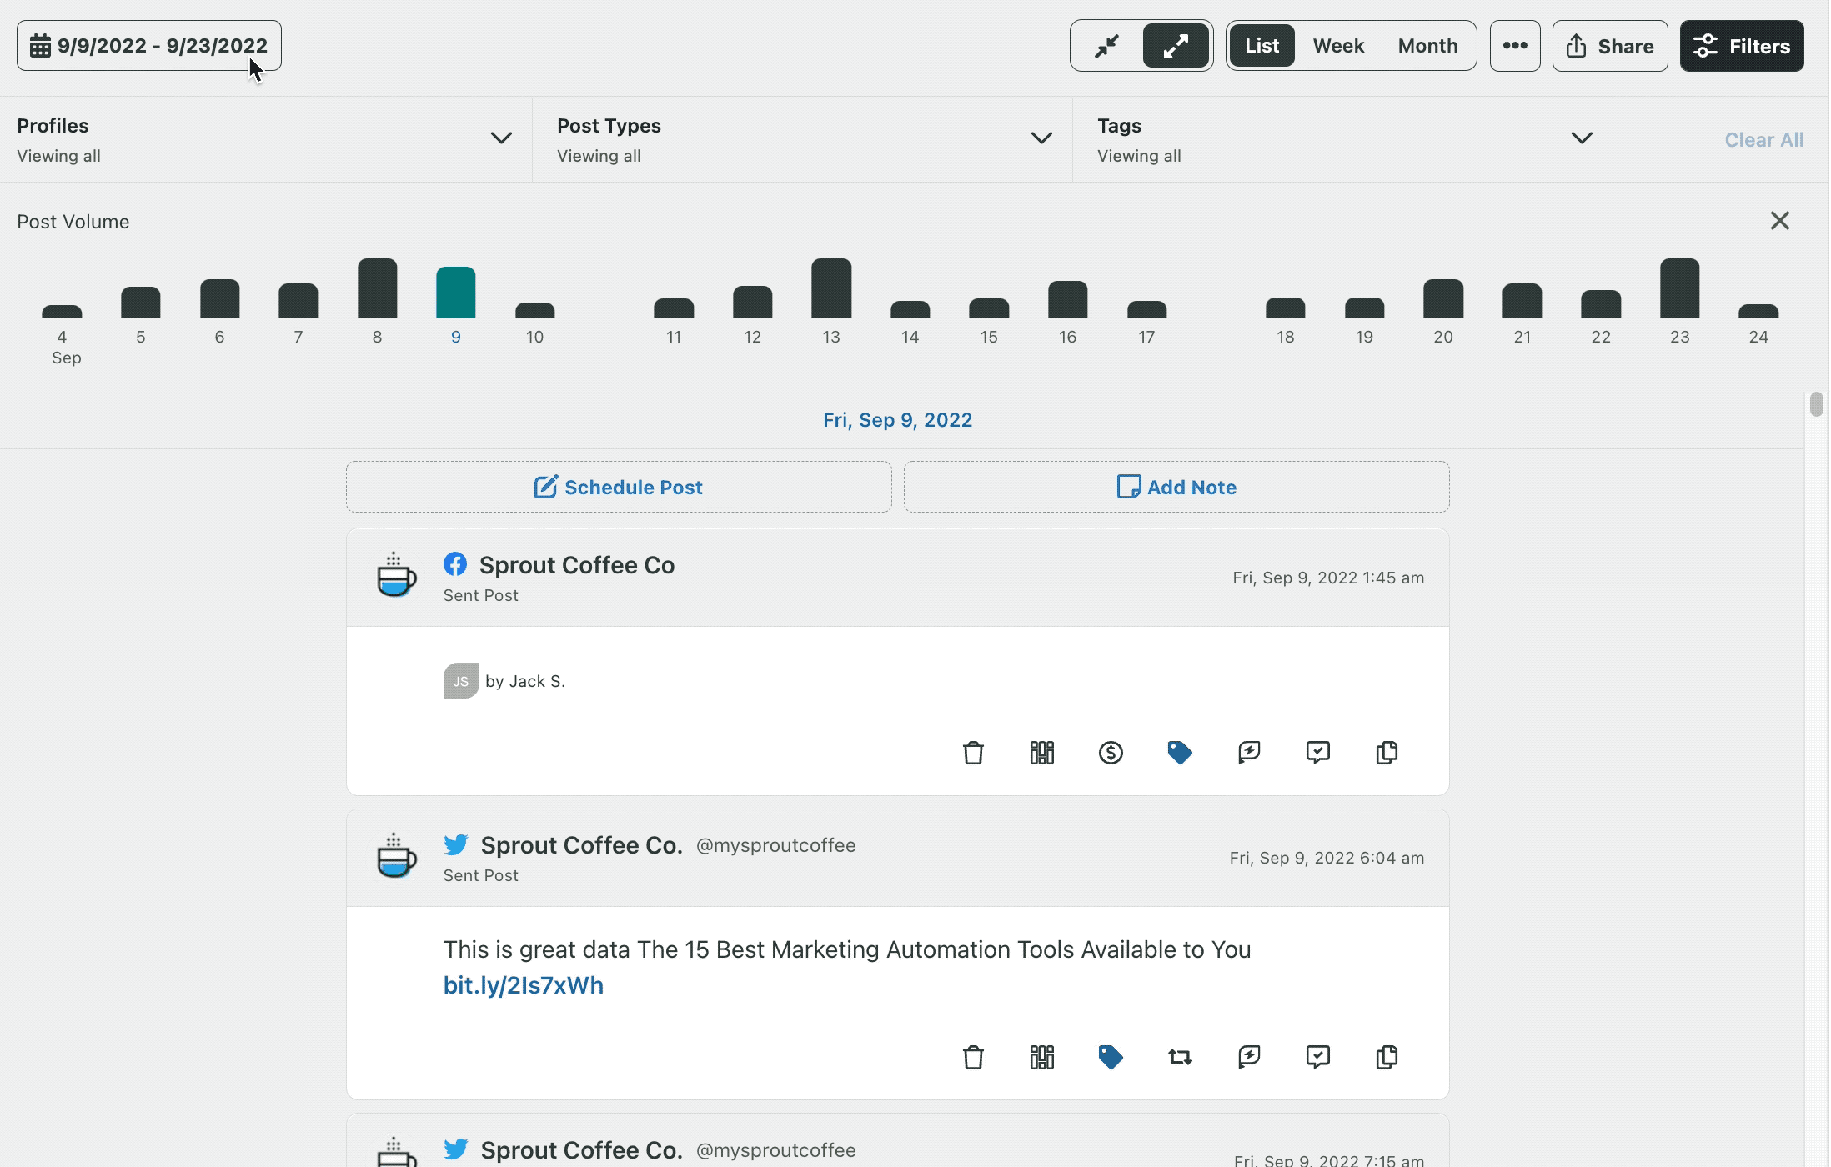
Task: Click Schedule Post
Action: click(x=619, y=487)
